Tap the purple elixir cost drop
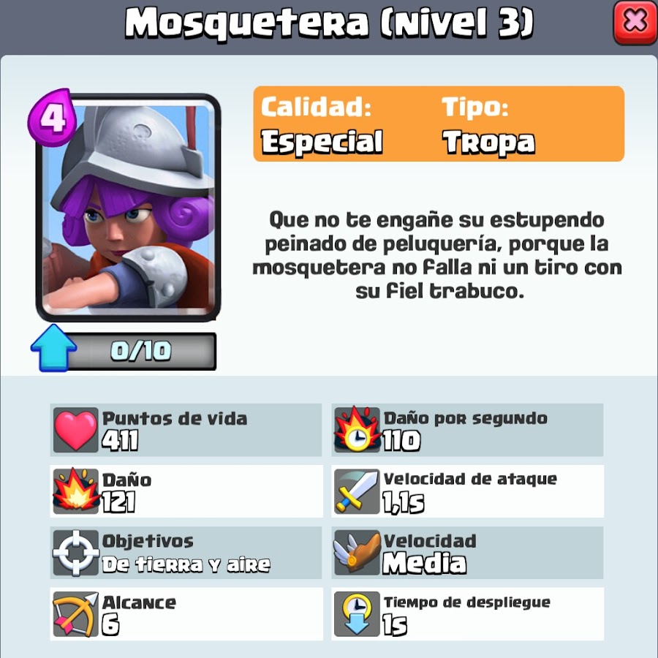 (x=53, y=117)
